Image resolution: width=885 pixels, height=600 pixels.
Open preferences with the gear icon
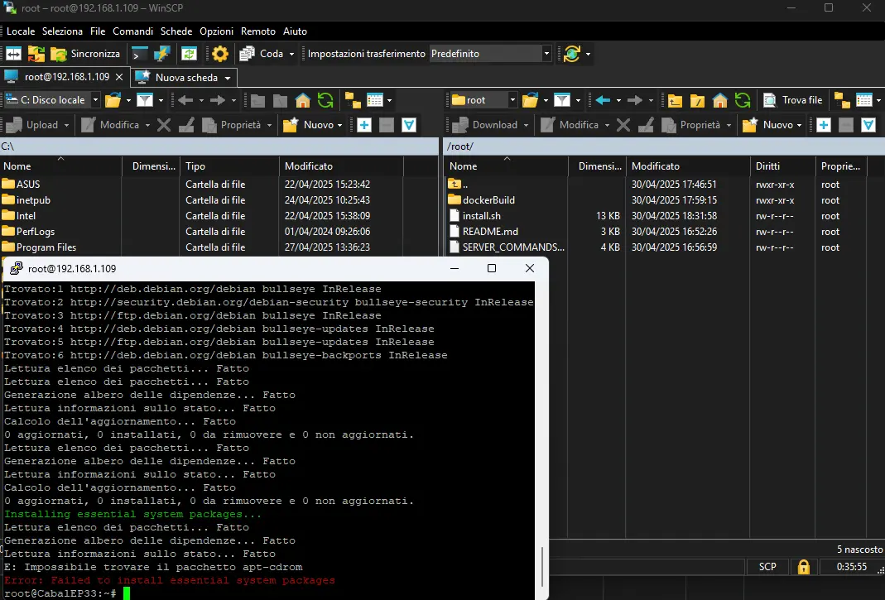pos(220,54)
